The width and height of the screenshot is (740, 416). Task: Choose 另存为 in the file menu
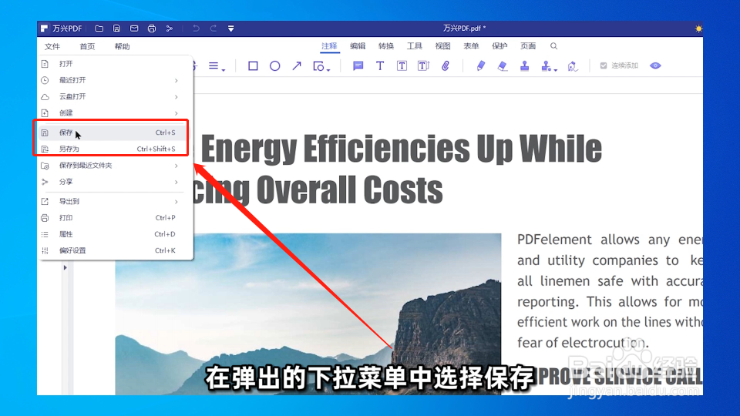[115, 149]
